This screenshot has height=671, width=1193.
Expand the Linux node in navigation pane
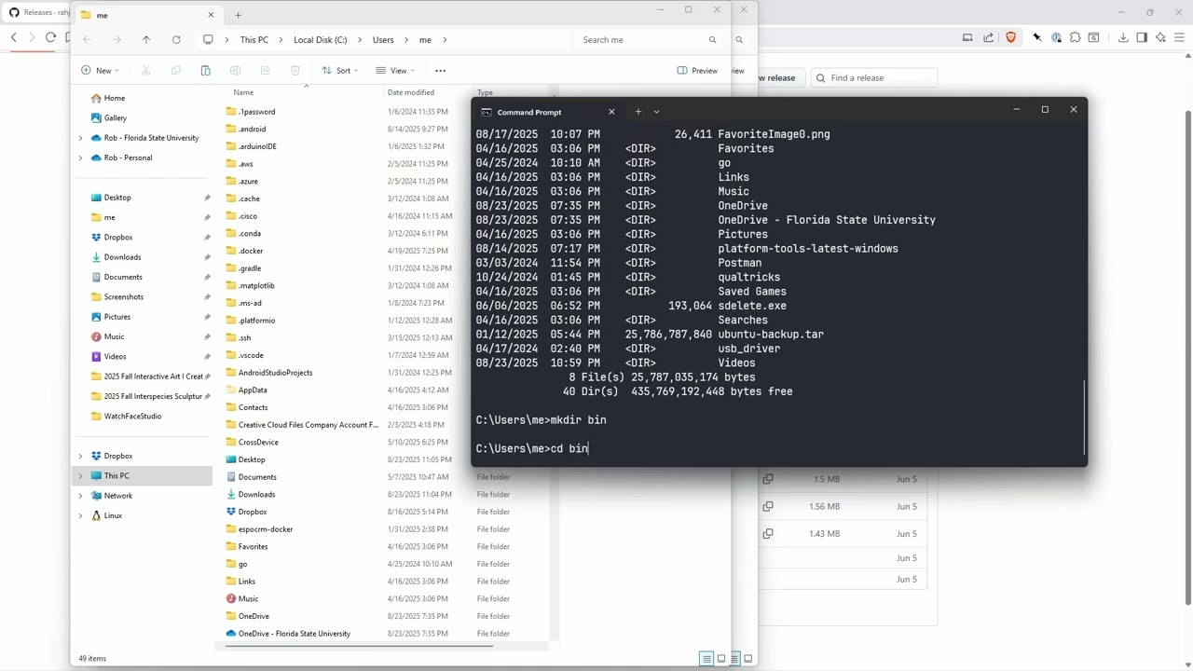(80, 515)
